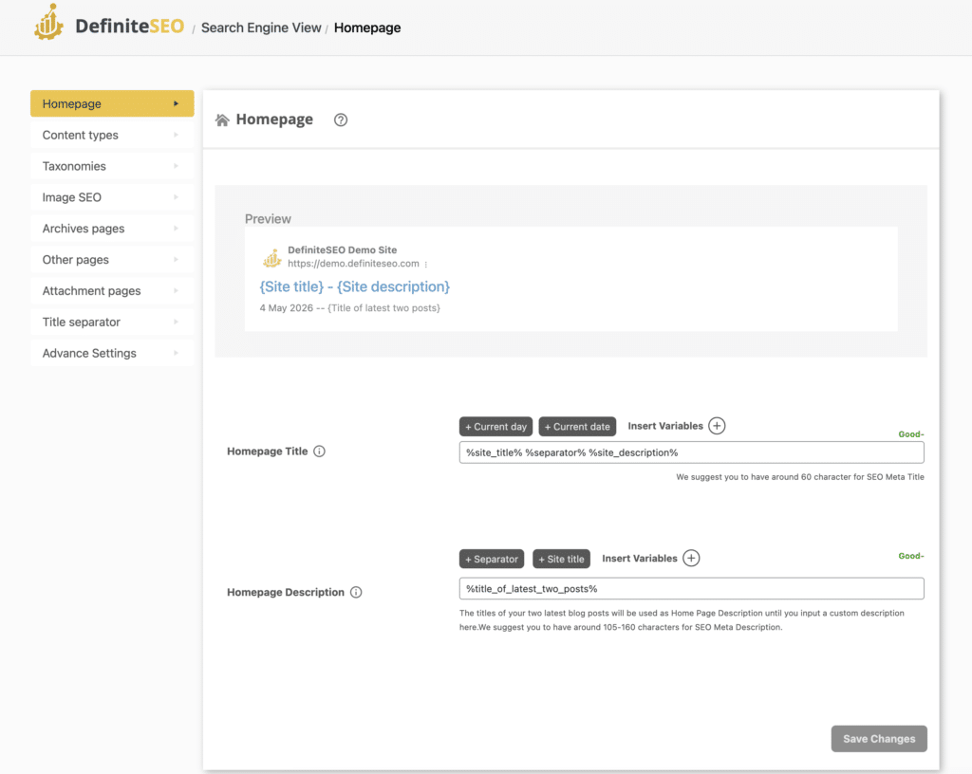
Task: Click the Save Changes button
Action: (879, 739)
